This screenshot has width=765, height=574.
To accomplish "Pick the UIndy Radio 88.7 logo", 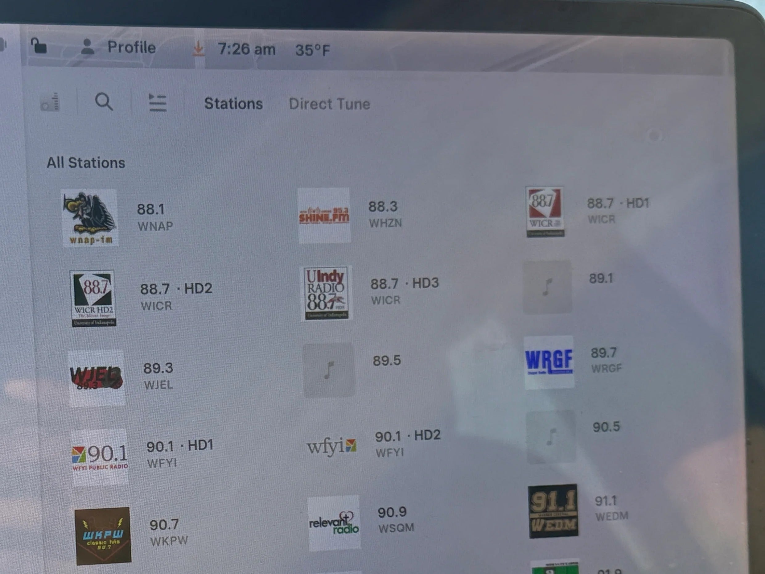I will click(326, 293).
